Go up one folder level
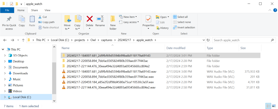The image size is (278, 109). 23,40
